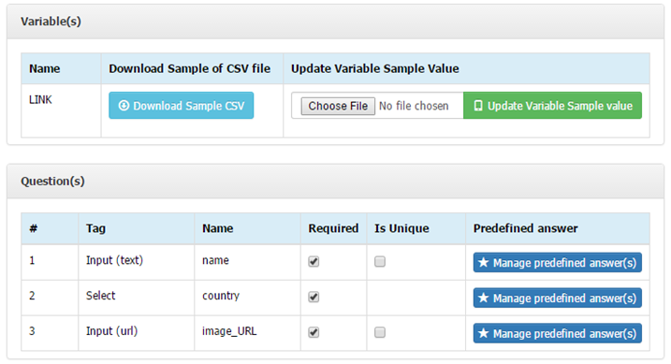This screenshot has width=671, height=364.
Task: Click the Variable(s) panel header
Action: click(x=335, y=22)
